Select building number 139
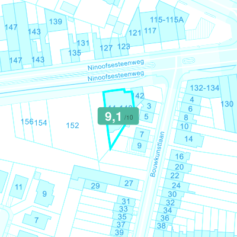Image resolution: width=237 pixels, height=237 pixels. pyautogui.click(x=56, y=21)
